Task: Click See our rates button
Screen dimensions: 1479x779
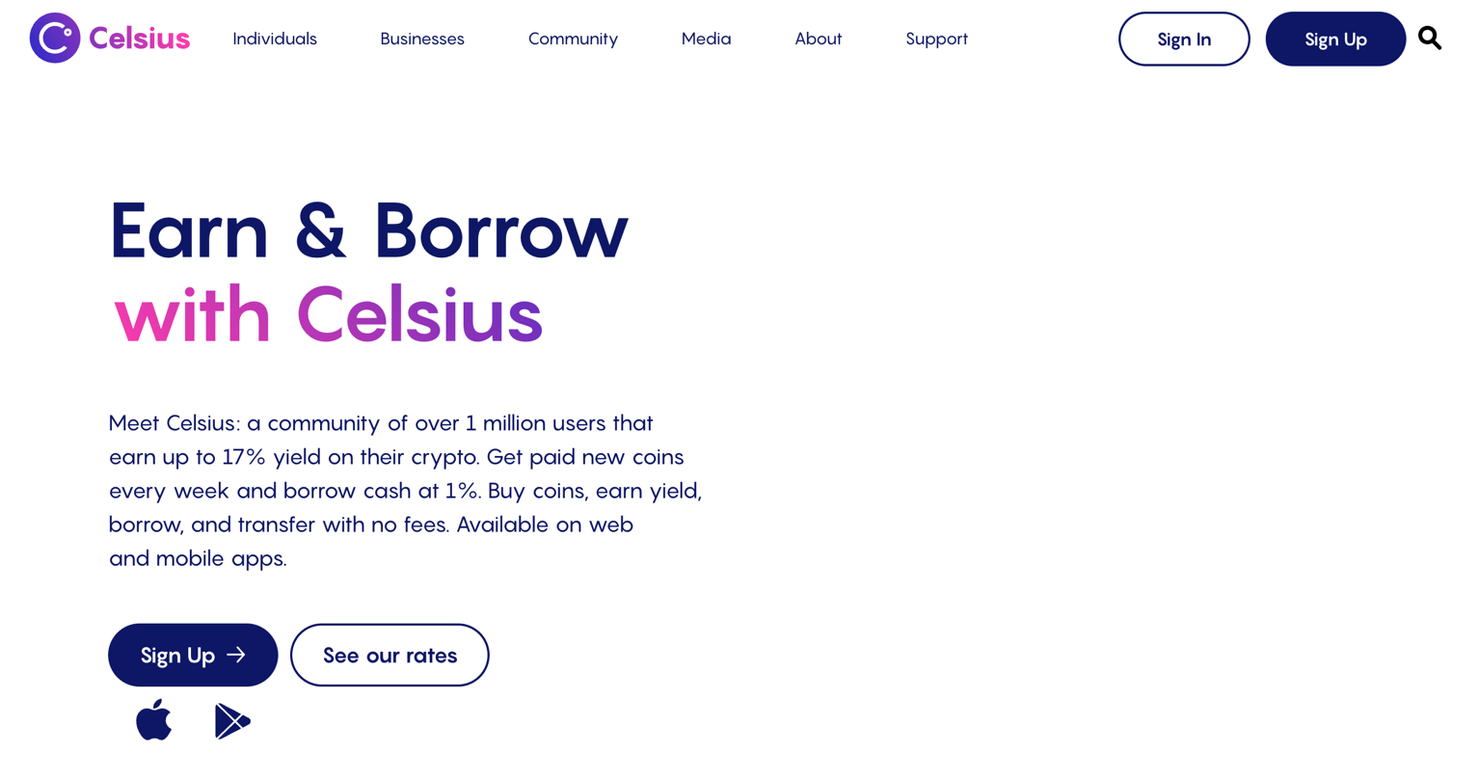Action: pos(390,656)
